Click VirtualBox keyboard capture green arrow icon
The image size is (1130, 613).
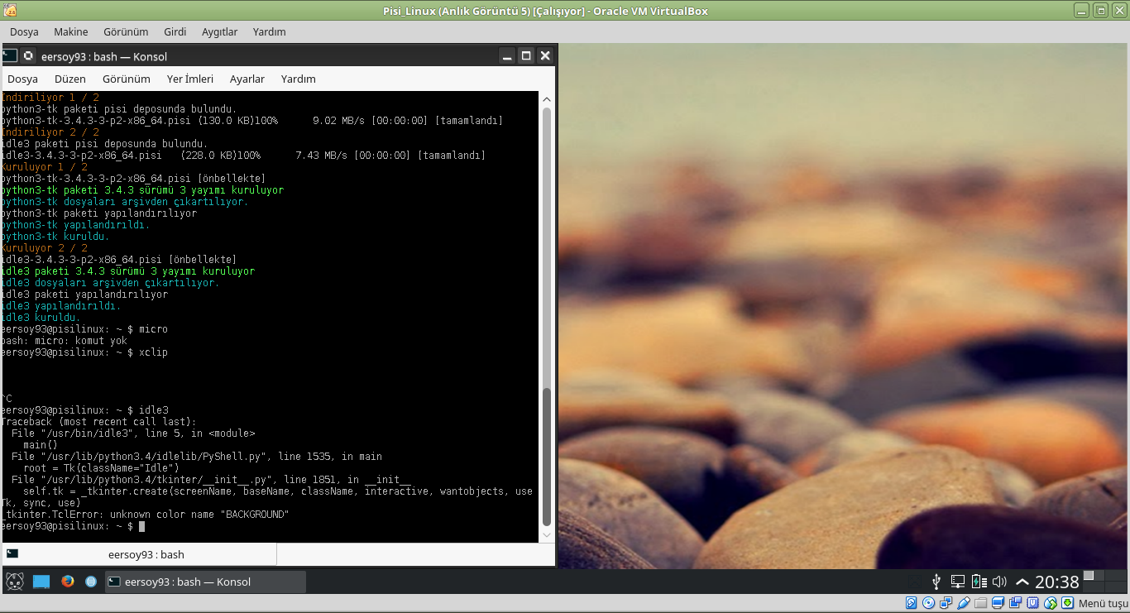pos(1068,603)
